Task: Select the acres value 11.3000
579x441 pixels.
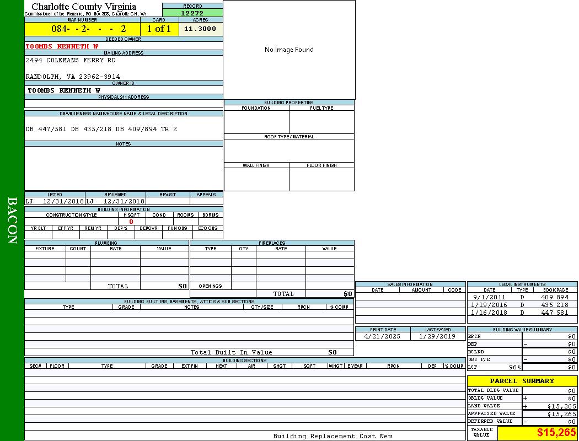Action: click(x=200, y=29)
